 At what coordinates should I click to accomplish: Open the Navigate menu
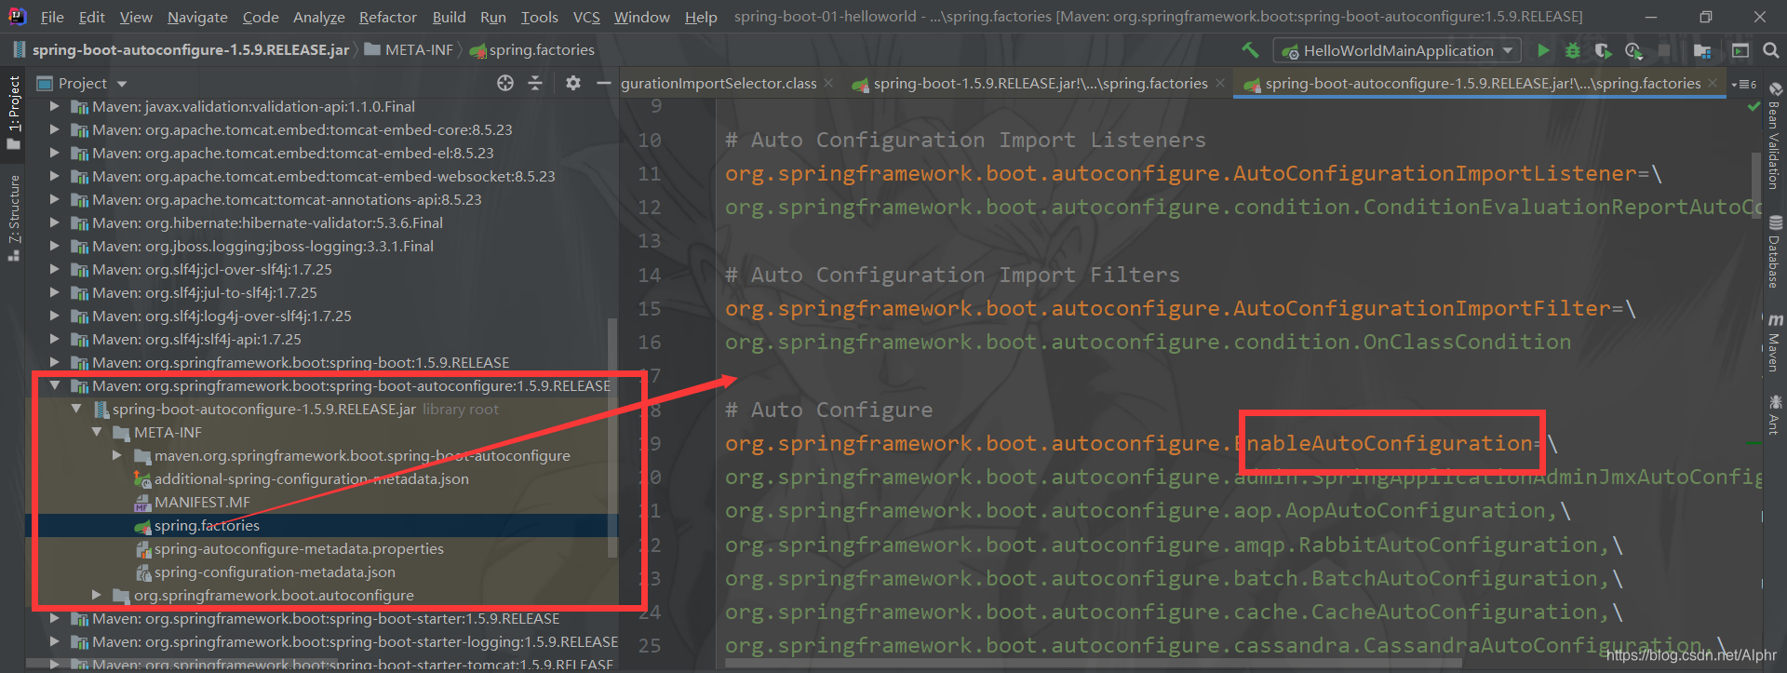click(197, 17)
